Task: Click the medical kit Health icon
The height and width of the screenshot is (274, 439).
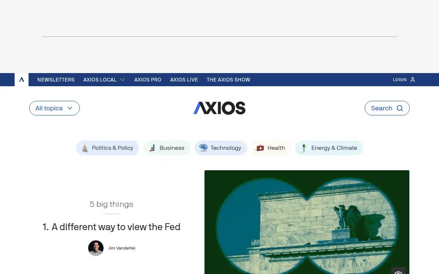Action: (x=260, y=148)
